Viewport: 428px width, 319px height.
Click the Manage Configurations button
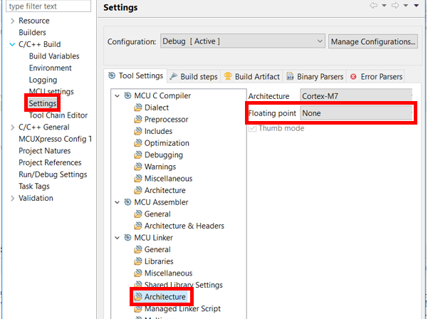[x=373, y=41]
